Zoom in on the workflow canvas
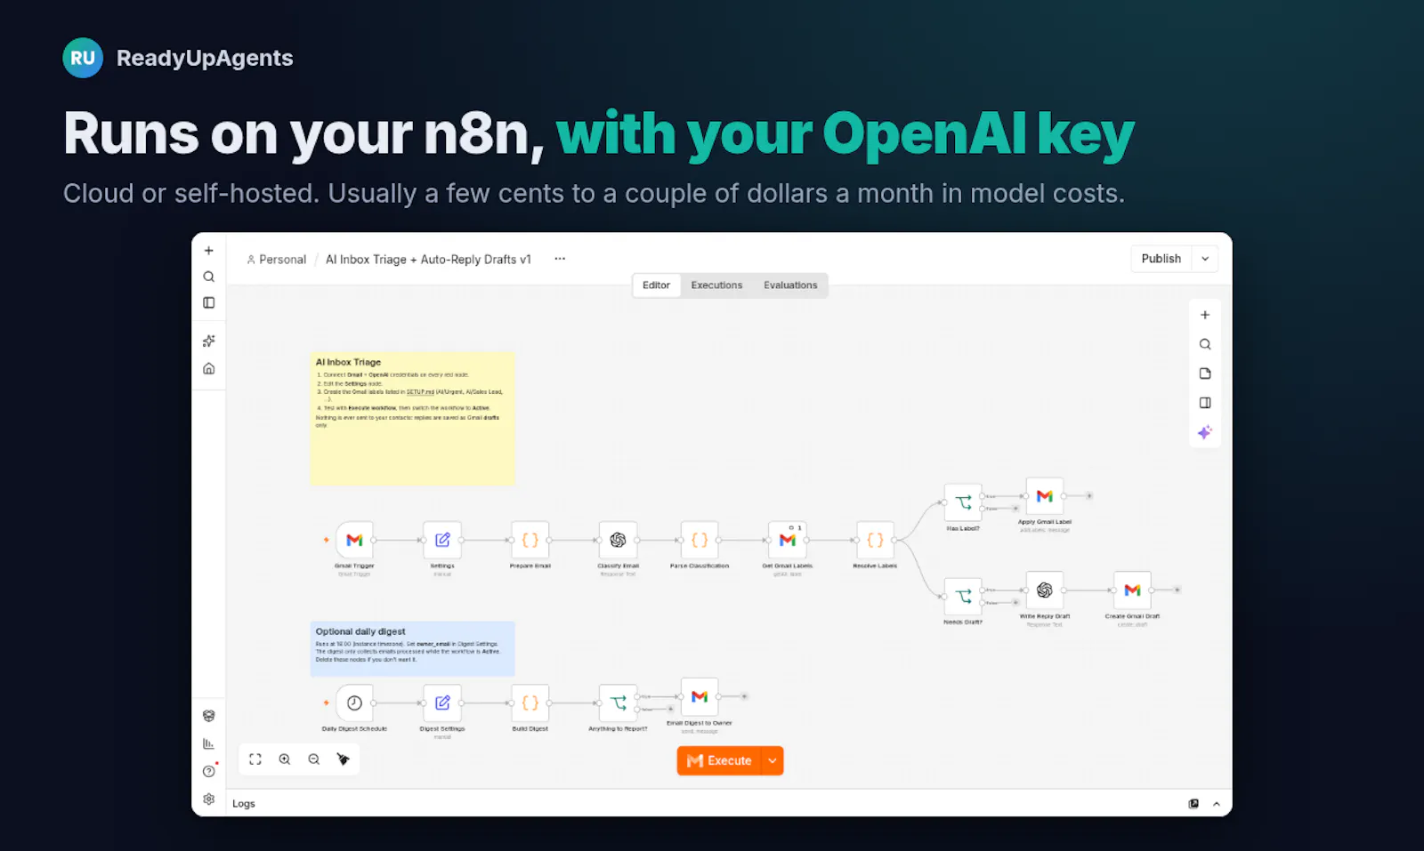Viewport: 1424px width, 851px height. (285, 759)
